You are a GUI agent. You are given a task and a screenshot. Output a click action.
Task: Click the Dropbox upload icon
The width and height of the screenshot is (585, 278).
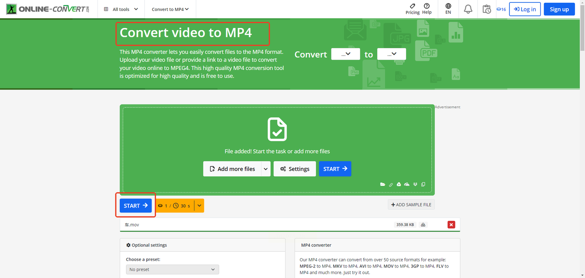point(415,184)
